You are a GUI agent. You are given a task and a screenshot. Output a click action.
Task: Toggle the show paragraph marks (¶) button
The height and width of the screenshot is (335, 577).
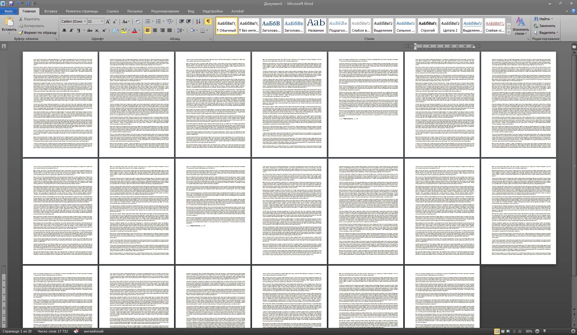coord(208,21)
